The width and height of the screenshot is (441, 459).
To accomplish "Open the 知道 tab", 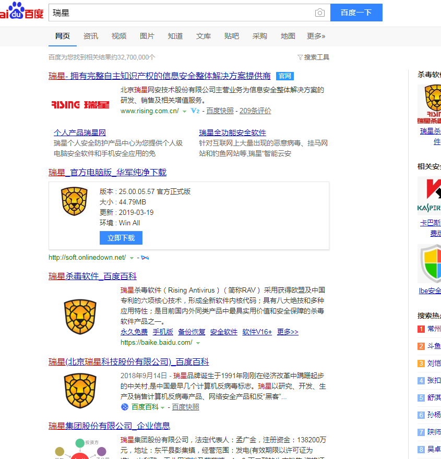I will coord(175,36).
